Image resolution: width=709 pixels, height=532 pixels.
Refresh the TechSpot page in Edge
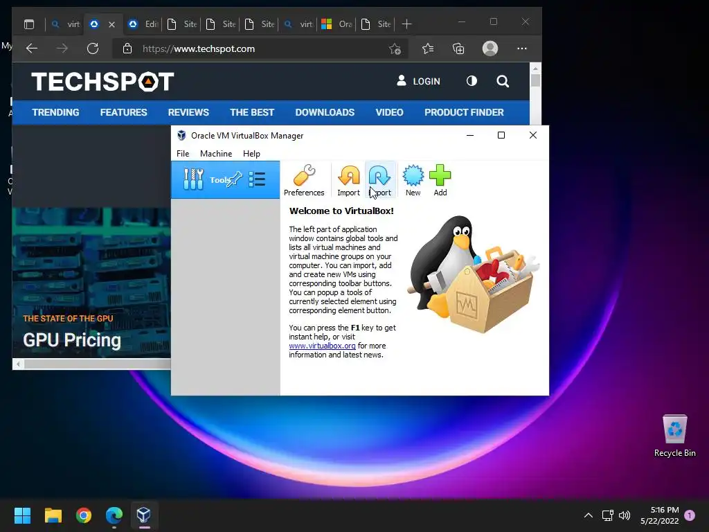pyautogui.click(x=93, y=48)
